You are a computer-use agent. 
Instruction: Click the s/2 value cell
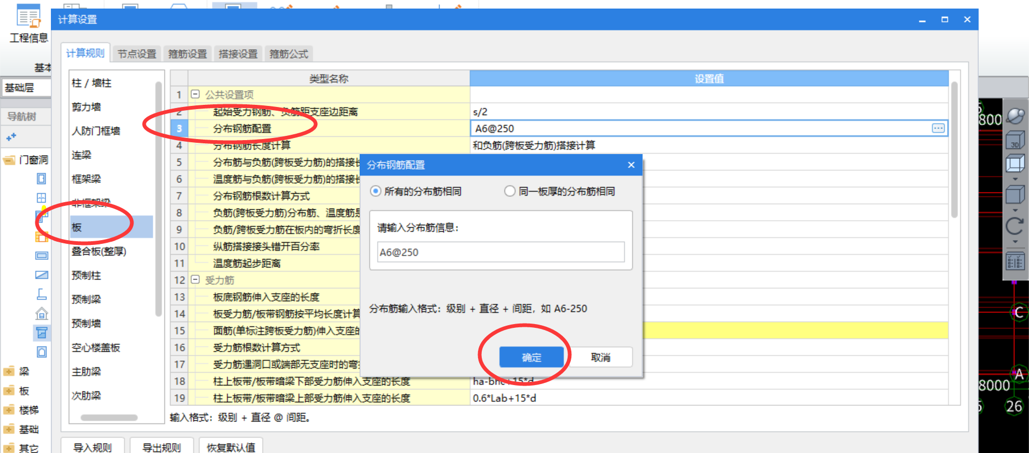click(709, 112)
